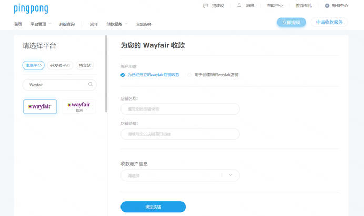Click the pingpong logo
This screenshot has width=364, height=216.
coord(31,9)
